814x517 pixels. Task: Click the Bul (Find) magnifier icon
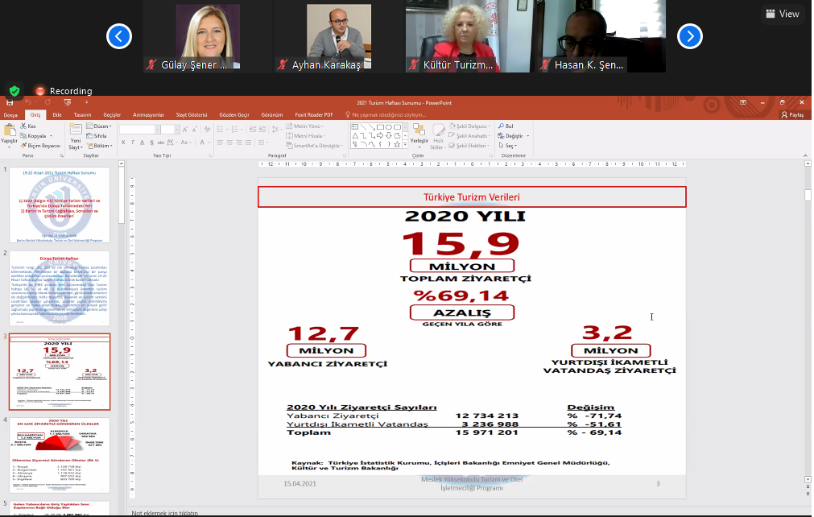point(500,126)
